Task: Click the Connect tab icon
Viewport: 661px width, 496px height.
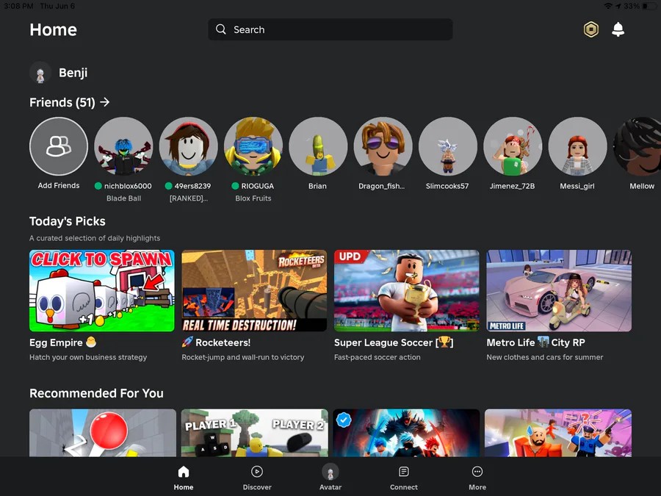Action: [404, 472]
